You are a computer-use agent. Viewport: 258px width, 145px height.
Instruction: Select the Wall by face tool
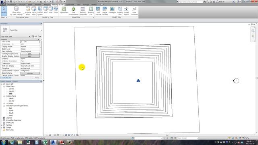click(x=51, y=10)
